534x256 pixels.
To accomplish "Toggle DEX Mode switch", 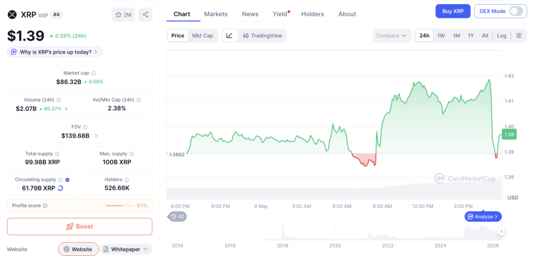I will click(516, 11).
